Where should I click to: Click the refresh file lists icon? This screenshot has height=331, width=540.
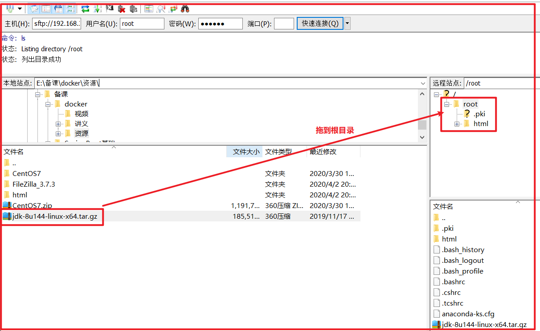click(x=85, y=8)
